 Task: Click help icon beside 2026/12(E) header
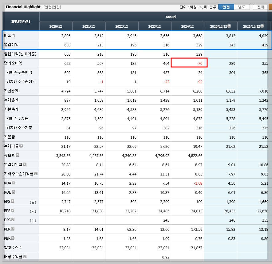tap(262, 26)
